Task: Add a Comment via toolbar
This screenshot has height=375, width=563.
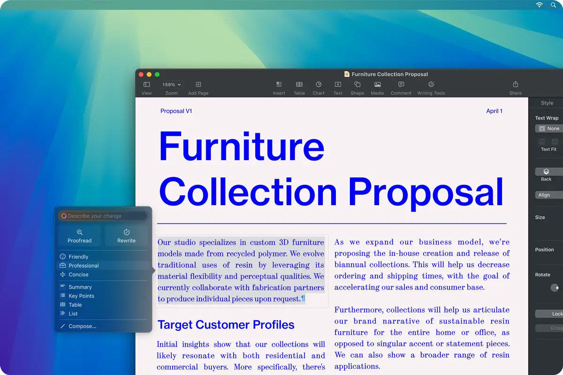Action: point(401,84)
